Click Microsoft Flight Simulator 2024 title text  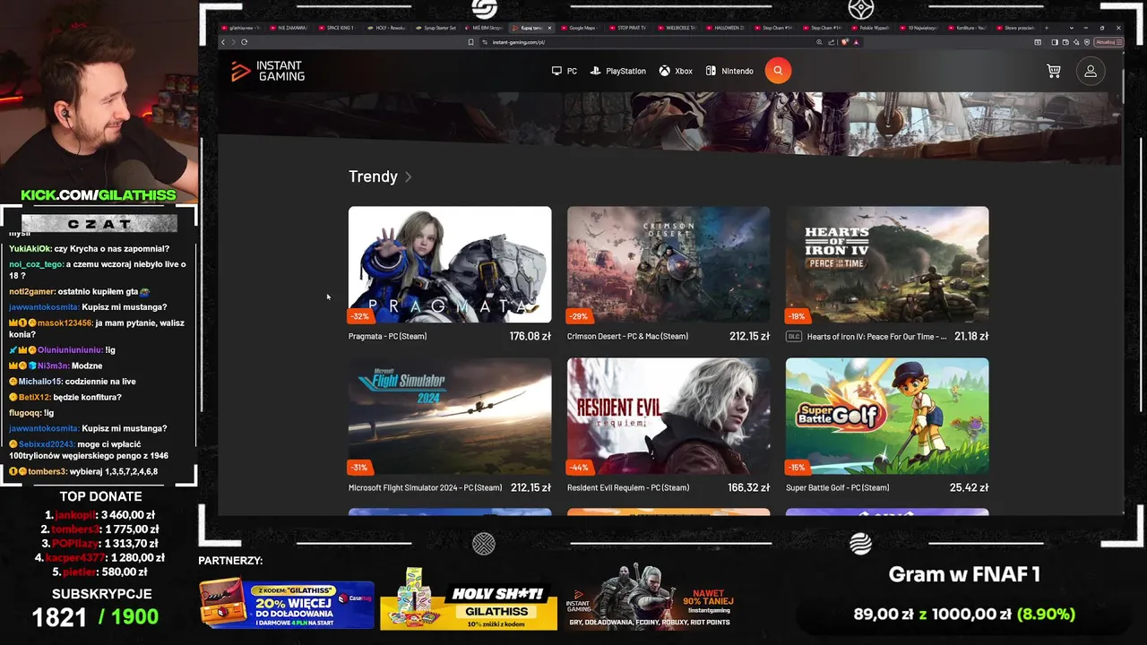(x=425, y=488)
